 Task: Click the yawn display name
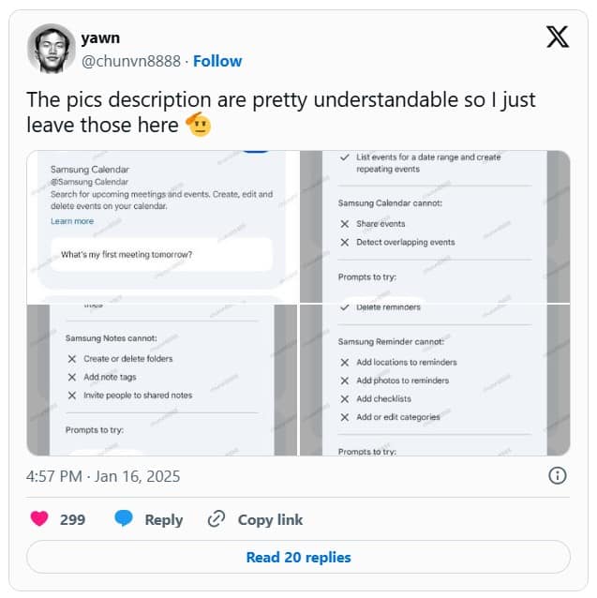(100, 38)
